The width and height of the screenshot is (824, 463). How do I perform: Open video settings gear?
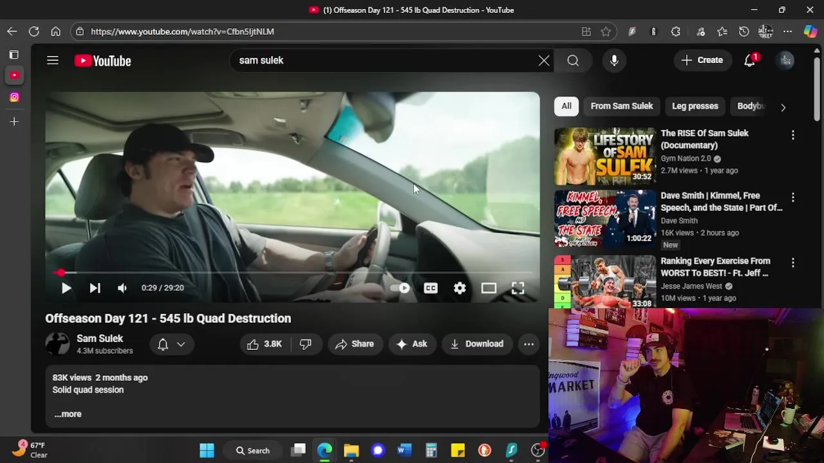click(x=460, y=288)
